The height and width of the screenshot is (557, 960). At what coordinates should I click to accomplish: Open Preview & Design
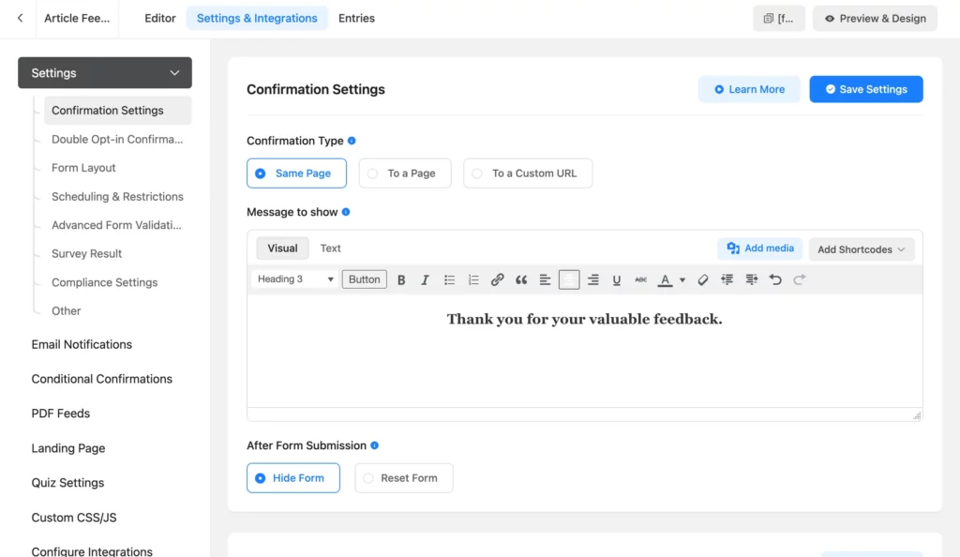875,19
